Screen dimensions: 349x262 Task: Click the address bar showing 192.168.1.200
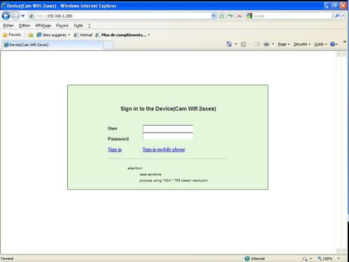point(120,16)
